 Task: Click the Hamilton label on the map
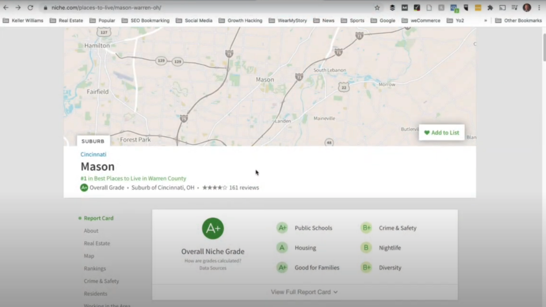97,46
